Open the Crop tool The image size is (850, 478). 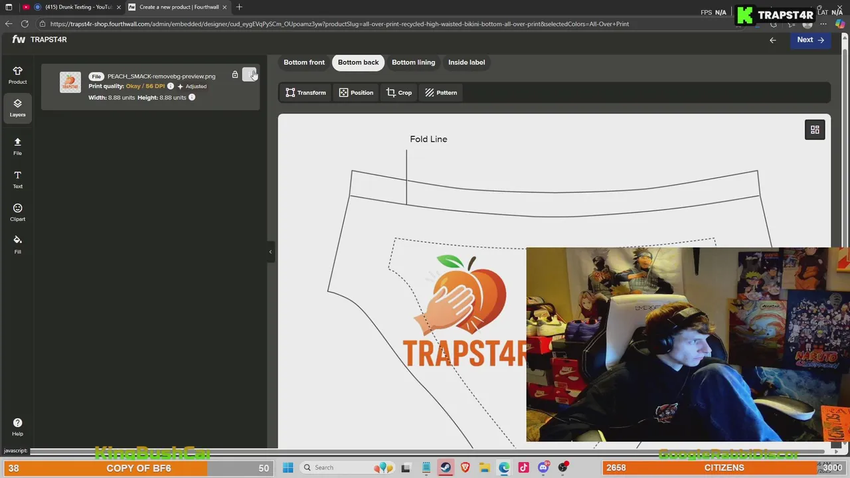(x=399, y=93)
